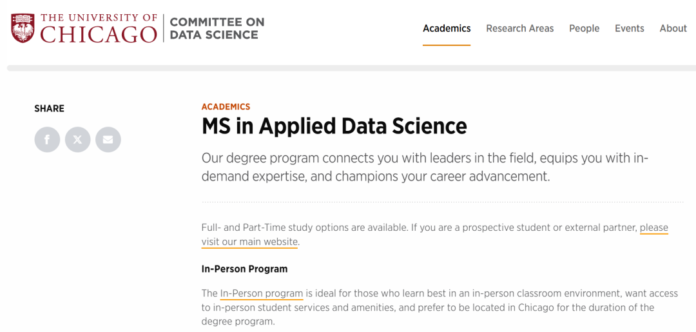Image resolution: width=696 pixels, height=332 pixels.
Task: Go to Committee on Data Science home
Action: pyautogui.click(x=217, y=28)
